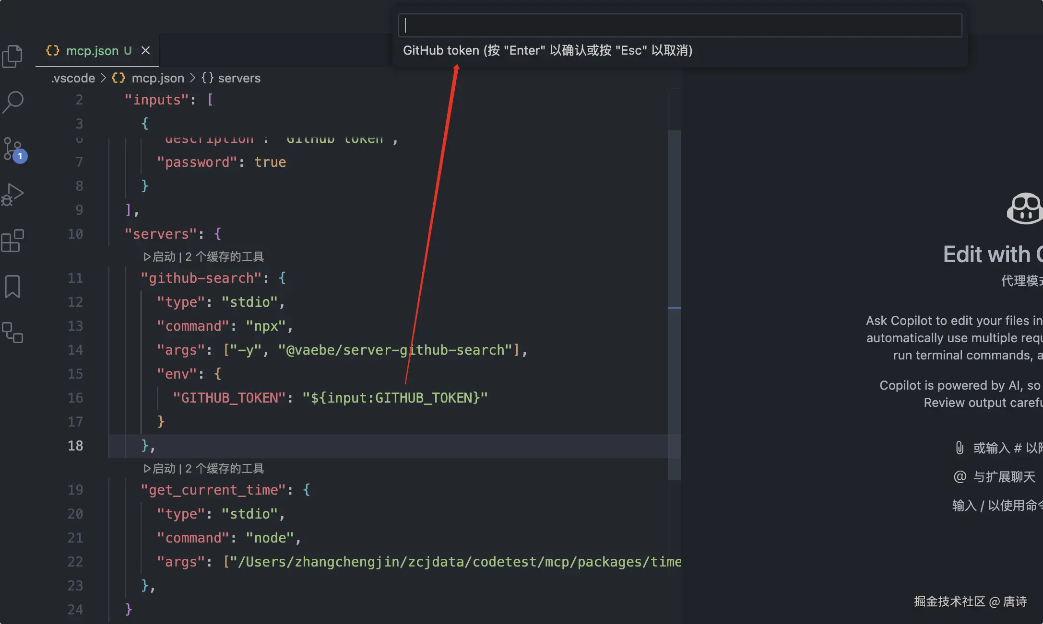The image size is (1043, 624).
Task: Click the Copilot logo in chat panel
Action: point(1024,208)
